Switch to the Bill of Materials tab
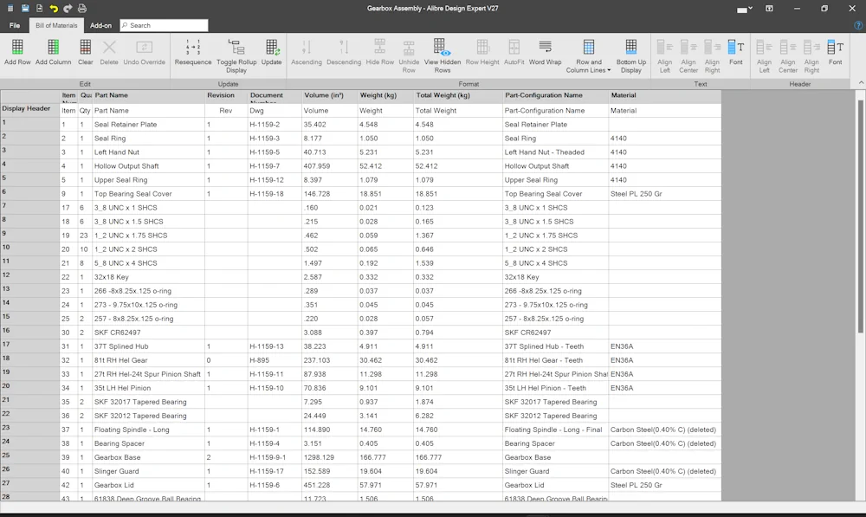Image resolution: width=866 pixels, height=517 pixels. click(x=56, y=25)
